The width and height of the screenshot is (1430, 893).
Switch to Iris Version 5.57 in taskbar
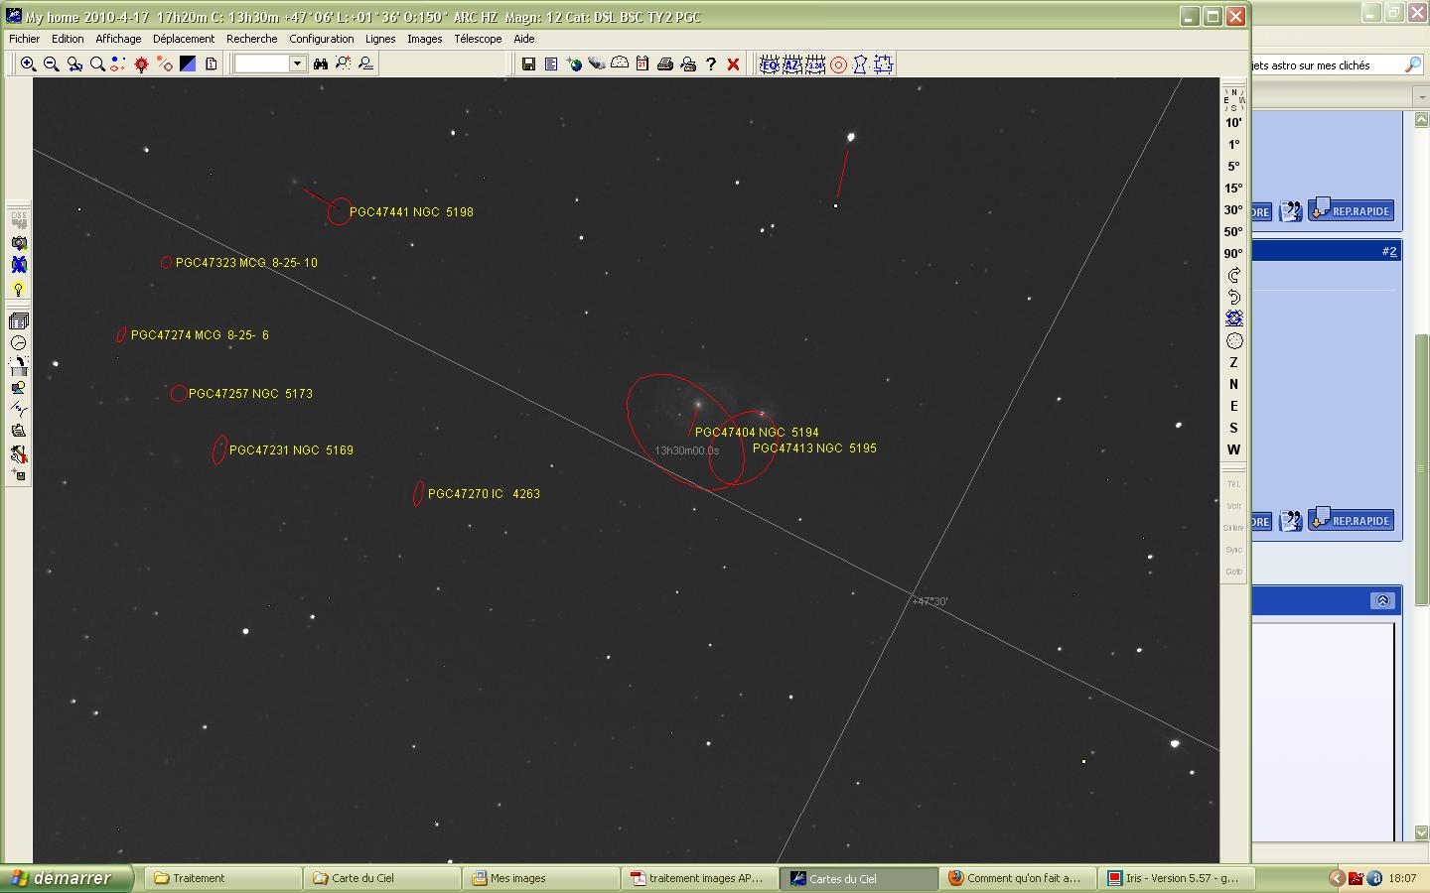[1178, 878]
